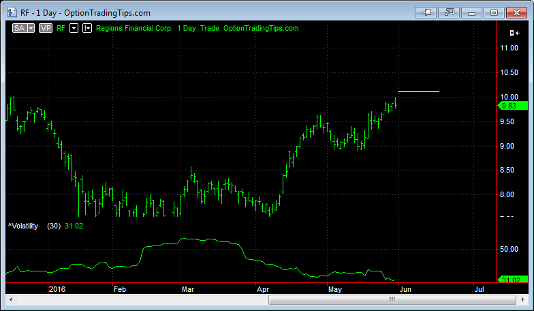
Task: Select the white horizontal trend line
Action: (x=419, y=91)
